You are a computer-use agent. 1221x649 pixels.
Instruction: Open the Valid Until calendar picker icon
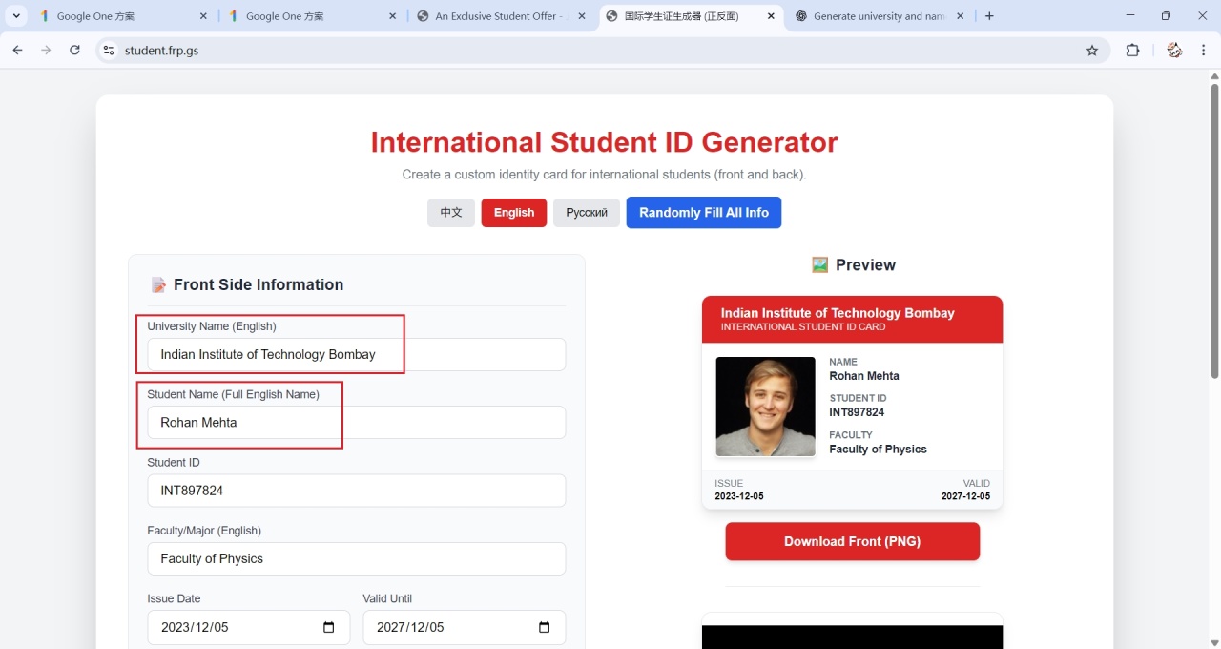[545, 627]
